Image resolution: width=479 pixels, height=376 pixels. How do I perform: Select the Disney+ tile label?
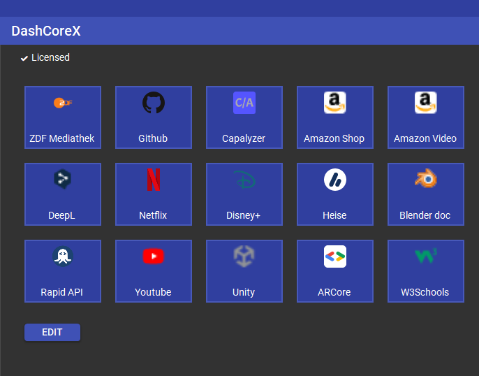[243, 215]
